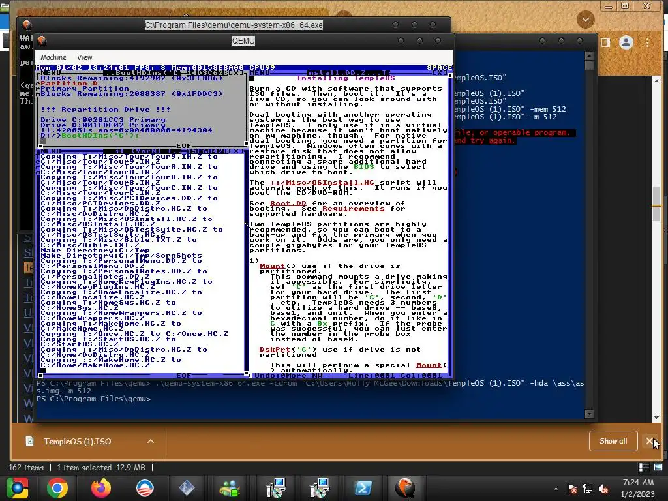668x501 pixels.
Task: Open Action Center flag icon
Action: point(572,489)
